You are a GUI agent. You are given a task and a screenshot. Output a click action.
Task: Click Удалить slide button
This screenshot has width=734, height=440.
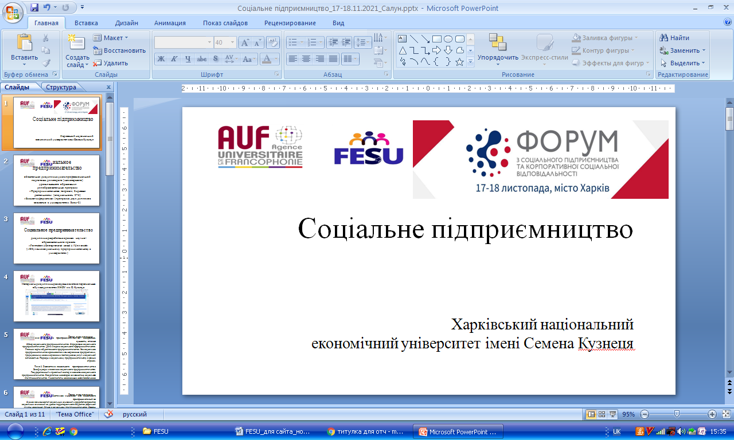[111, 63]
